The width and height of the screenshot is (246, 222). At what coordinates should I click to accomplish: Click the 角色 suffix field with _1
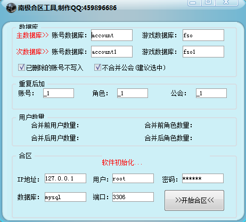tap(133, 93)
